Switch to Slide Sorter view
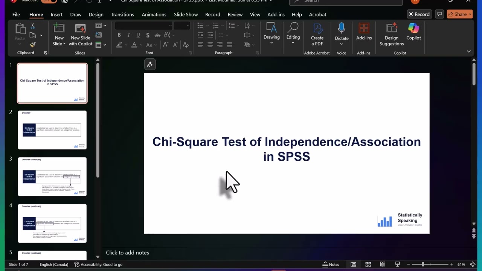 coord(368,264)
